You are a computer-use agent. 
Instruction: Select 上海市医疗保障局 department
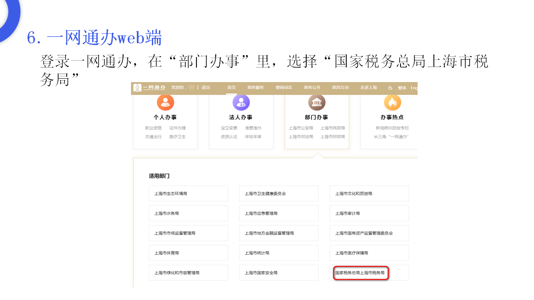(369, 253)
